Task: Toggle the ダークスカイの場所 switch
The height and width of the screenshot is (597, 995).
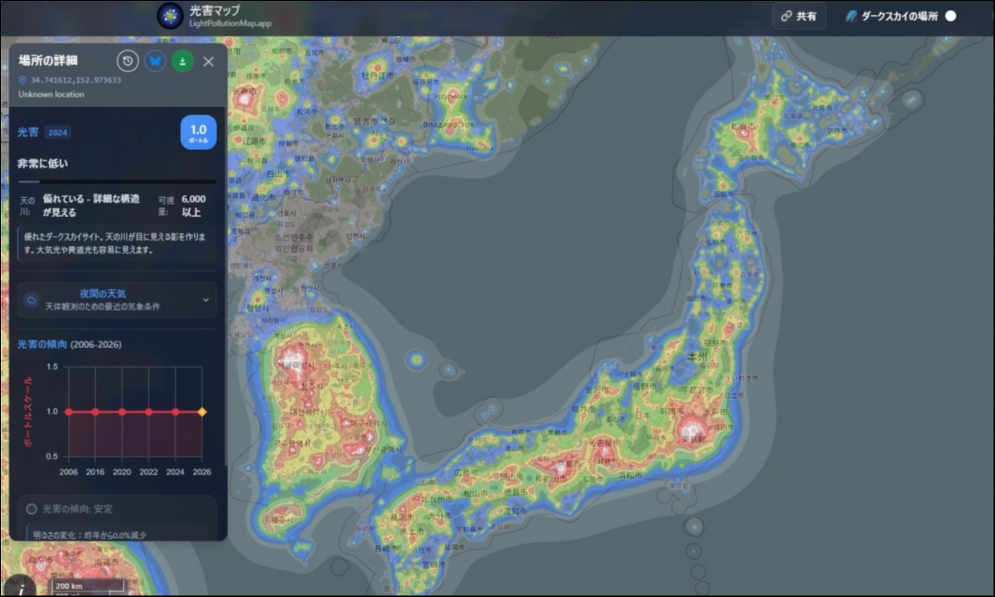Action: pos(950,16)
